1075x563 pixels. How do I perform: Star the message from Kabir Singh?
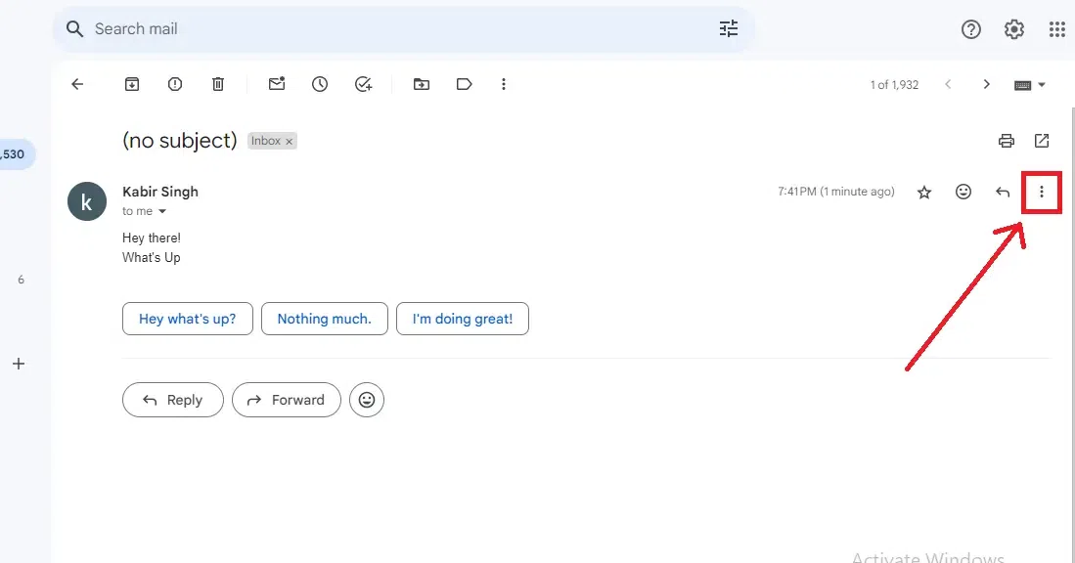click(924, 193)
